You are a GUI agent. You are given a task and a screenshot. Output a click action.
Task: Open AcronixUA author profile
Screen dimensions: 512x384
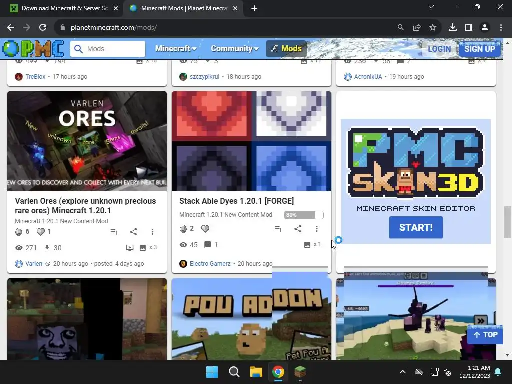point(368,76)
